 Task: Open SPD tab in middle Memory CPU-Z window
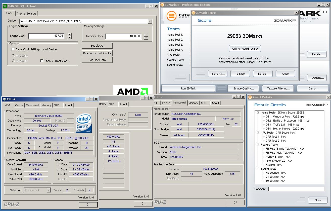[x=112, y=104]
